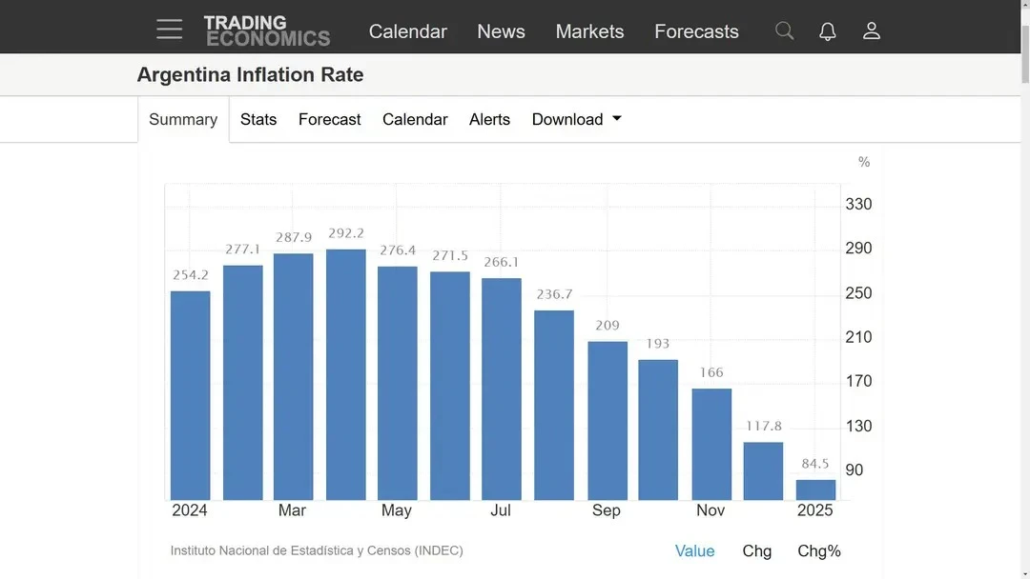Screen dimensions: 1030x579
Task: Switch to the Stats tab
Action: click(x=258, y=119)
